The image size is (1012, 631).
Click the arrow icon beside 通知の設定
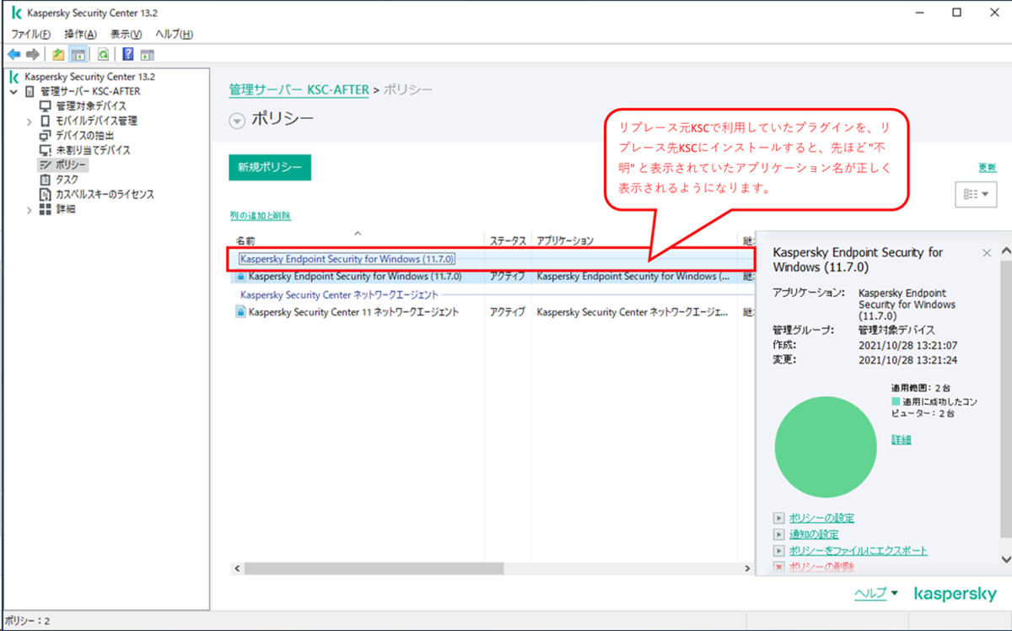(778, 534)
